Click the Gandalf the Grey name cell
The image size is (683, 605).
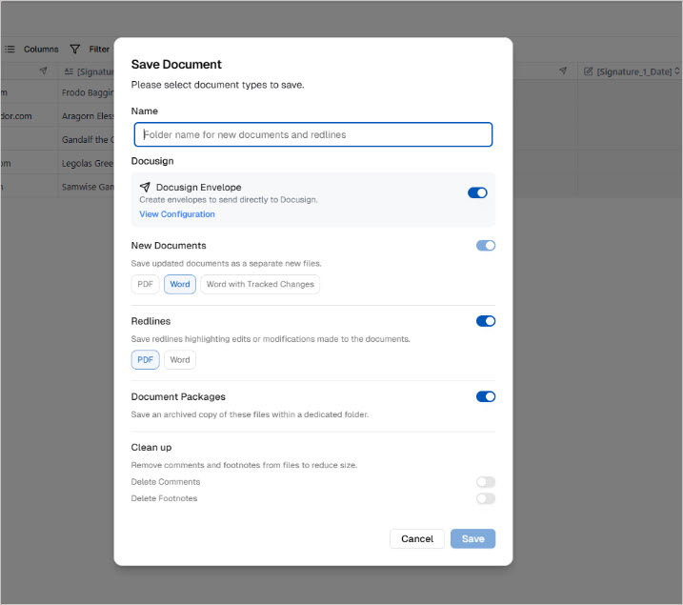tap(87, 139)
